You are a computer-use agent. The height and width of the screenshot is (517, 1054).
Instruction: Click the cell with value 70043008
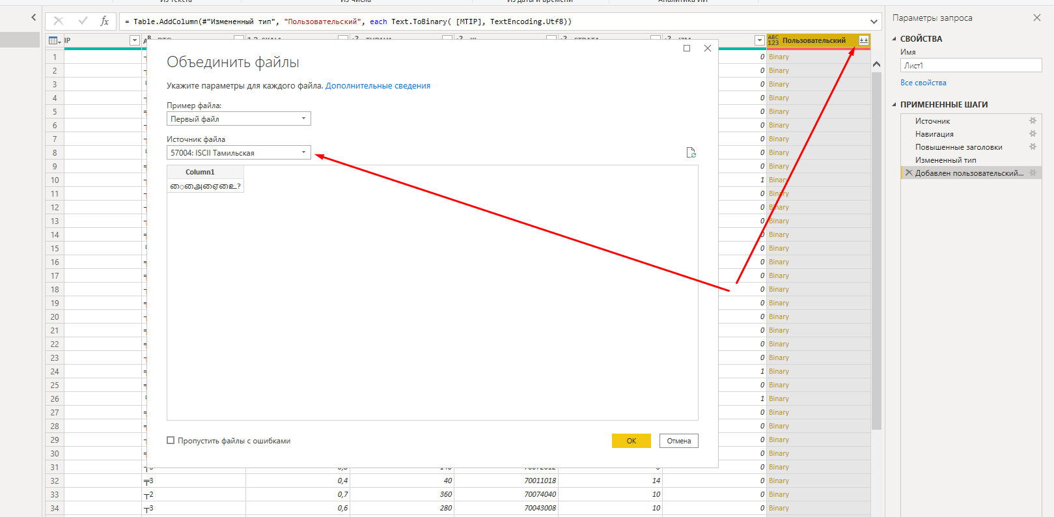click(x=506, y=508)
